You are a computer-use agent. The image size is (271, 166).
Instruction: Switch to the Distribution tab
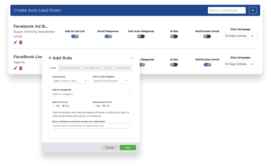click(123, 68)
